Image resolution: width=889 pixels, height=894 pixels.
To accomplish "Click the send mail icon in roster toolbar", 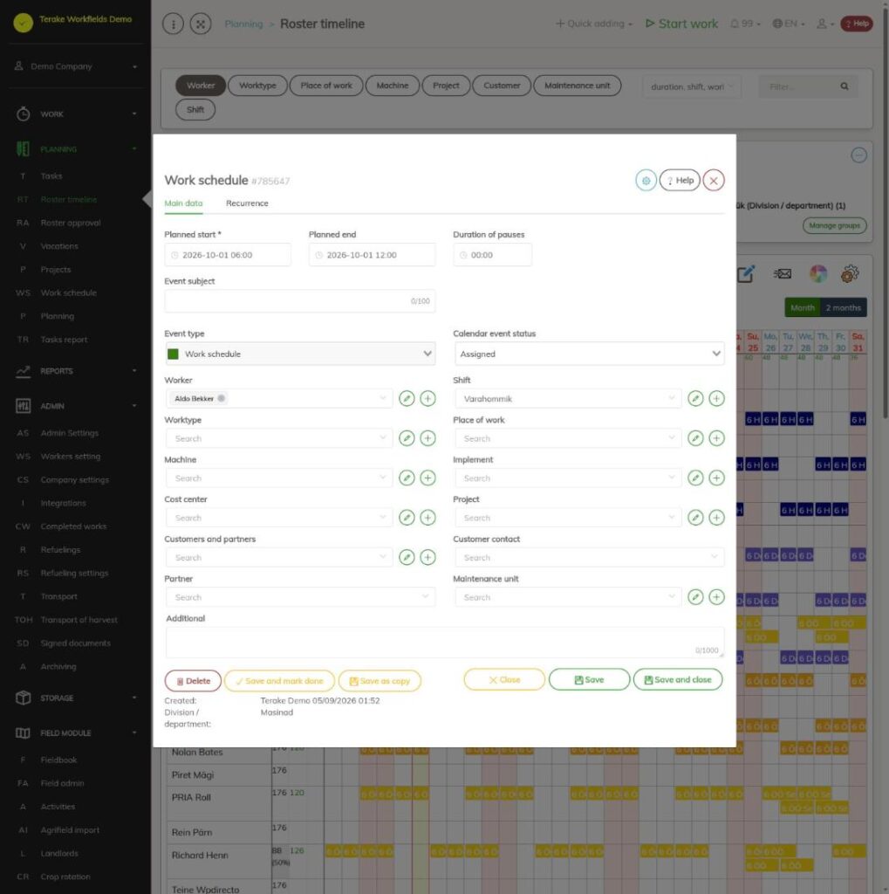I will 783,274.
